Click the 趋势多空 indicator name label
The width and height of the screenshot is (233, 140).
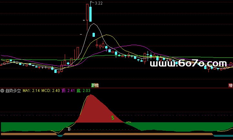pos(13,91)
